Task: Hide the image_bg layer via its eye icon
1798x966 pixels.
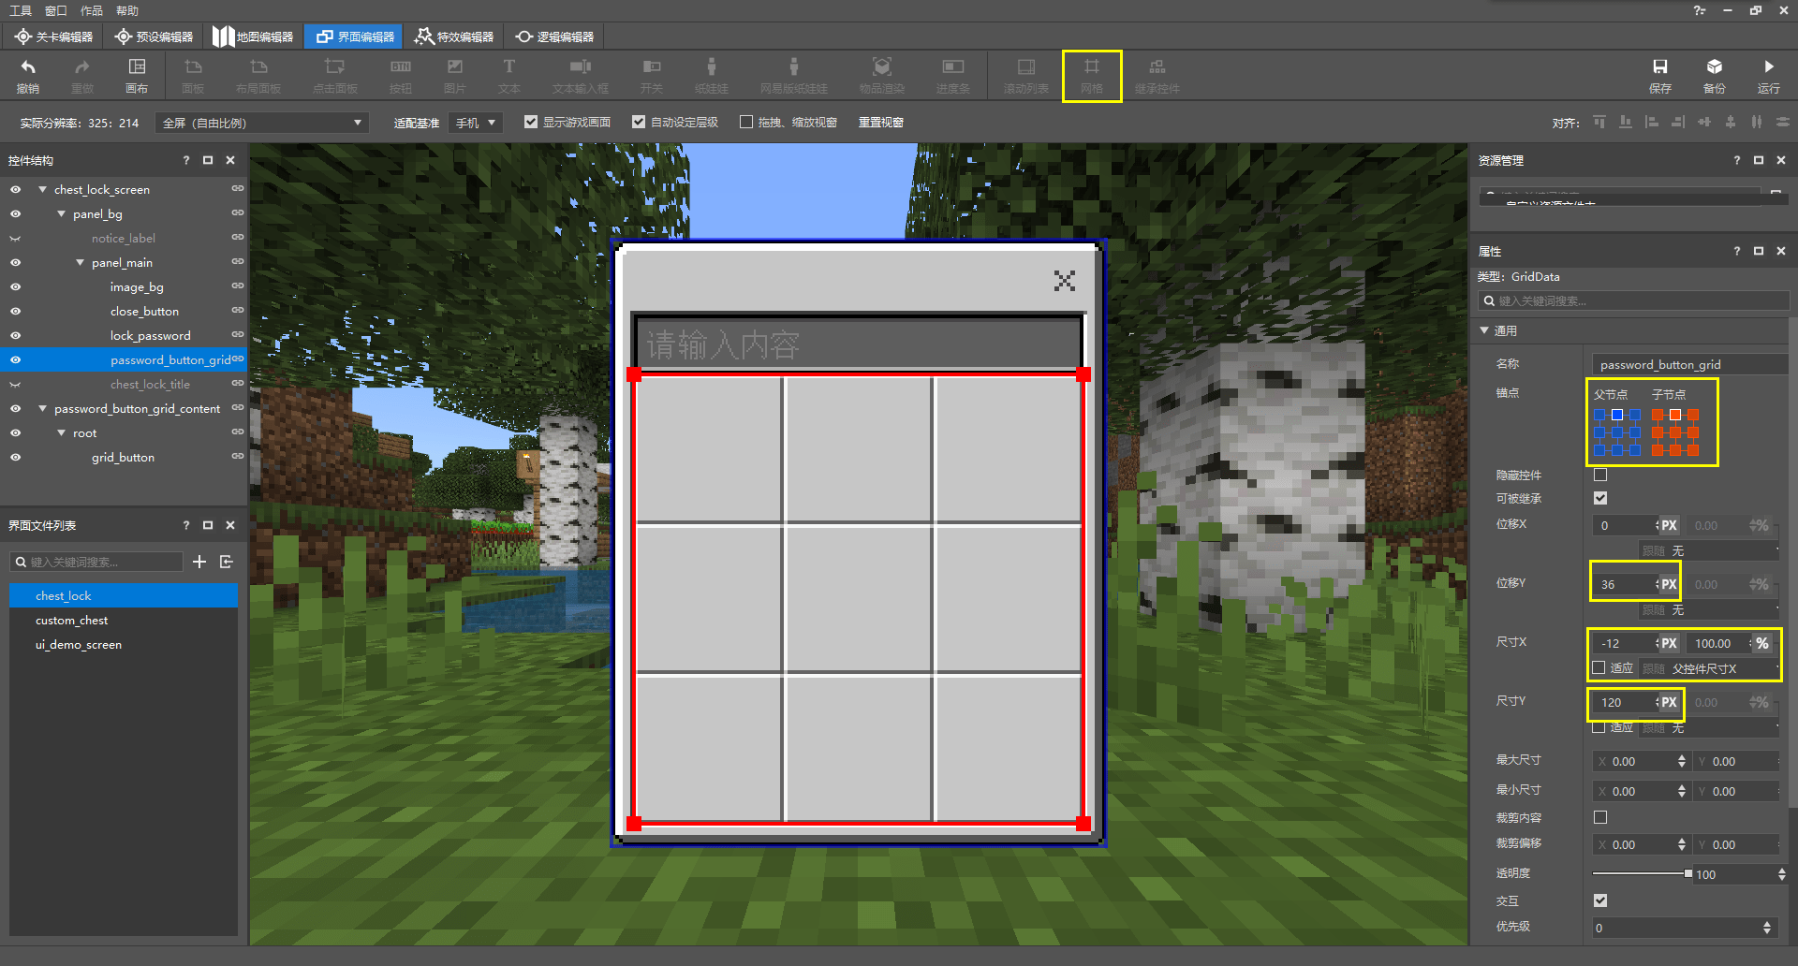Action: tap(15, 287)
